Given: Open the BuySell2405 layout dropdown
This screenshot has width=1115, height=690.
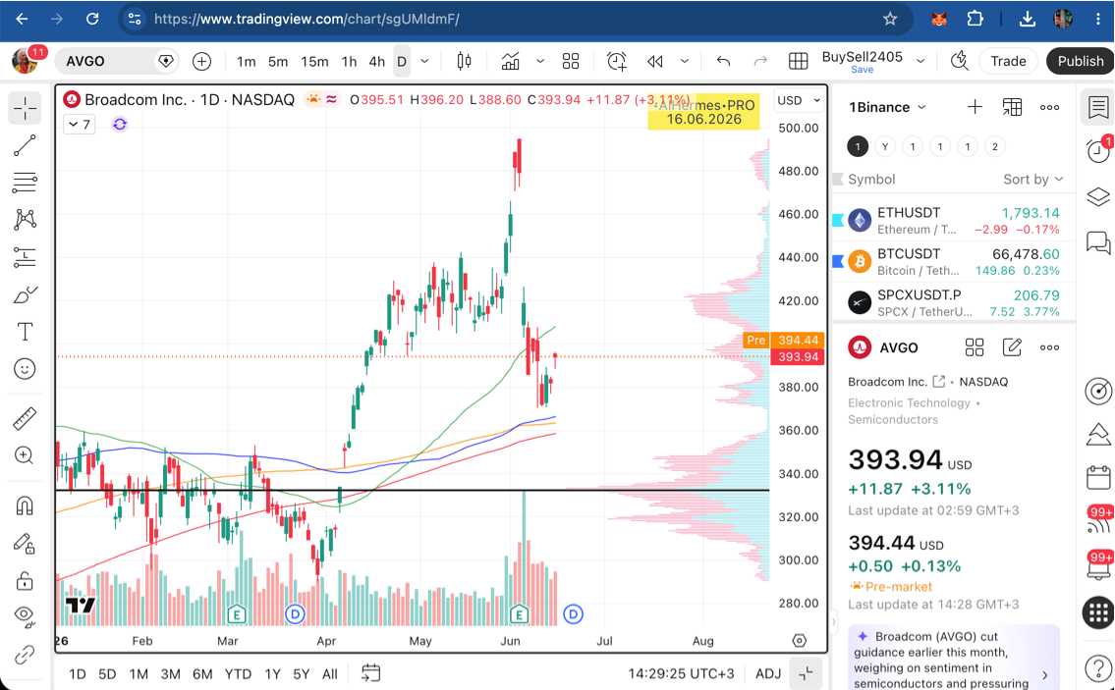Looking at the screenshot, I should [920, 61].
